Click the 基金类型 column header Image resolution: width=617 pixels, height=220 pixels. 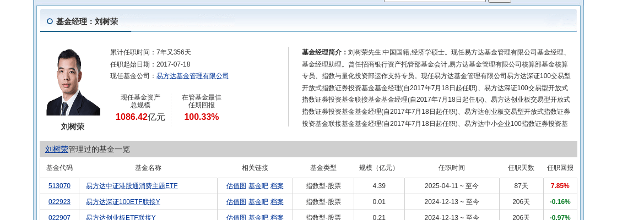coord(323,168)
